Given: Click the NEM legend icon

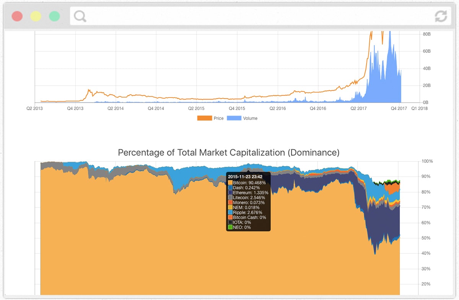Looking at the screenshot, I should [x=230, y=207].
